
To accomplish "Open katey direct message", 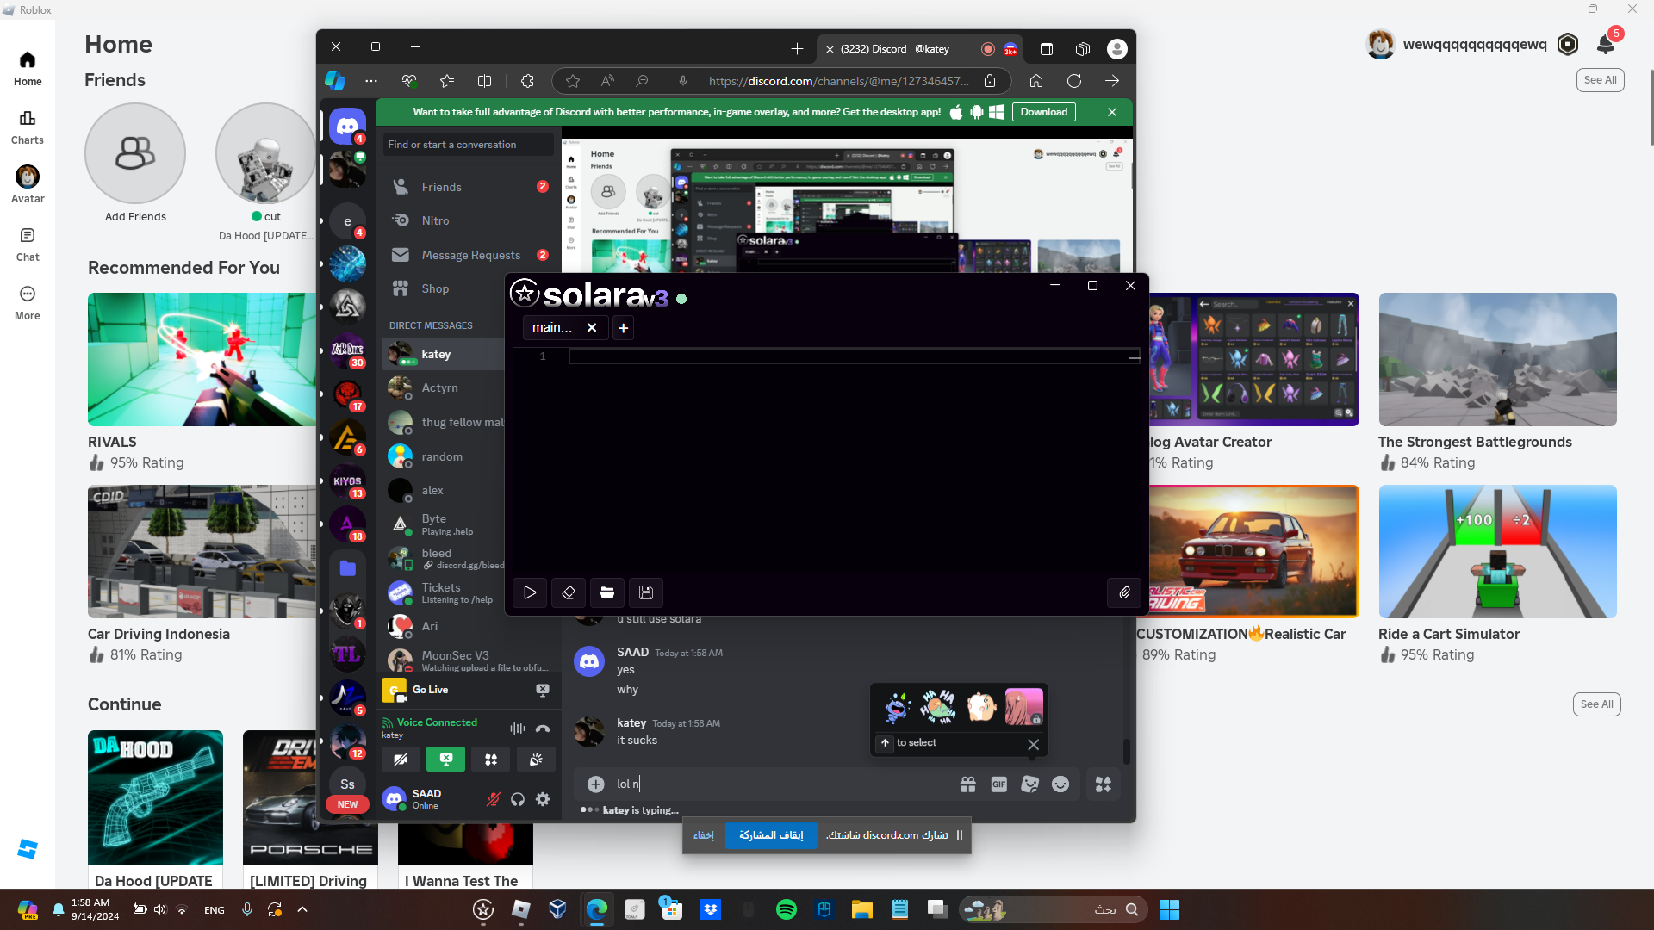I will pos(444,354).
